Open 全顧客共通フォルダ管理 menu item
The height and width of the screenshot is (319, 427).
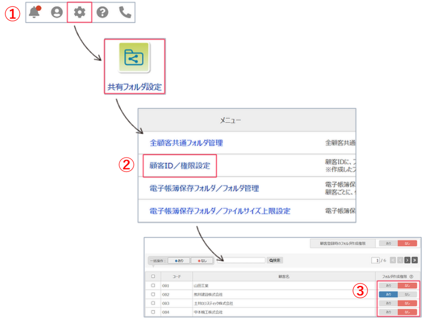(x=186, y=143)
